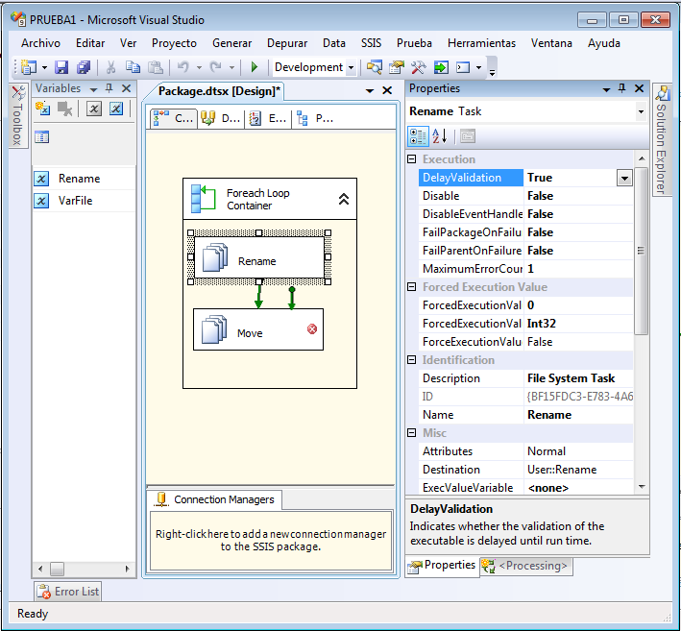681x631 pixels.
Task: Open the Properties panel options dropdown arrow
Action: click(606, 89)
